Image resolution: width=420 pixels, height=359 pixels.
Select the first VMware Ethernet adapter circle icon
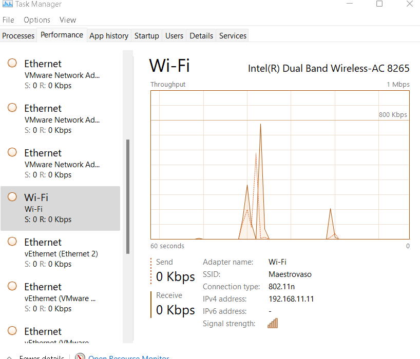pos(12,64)
